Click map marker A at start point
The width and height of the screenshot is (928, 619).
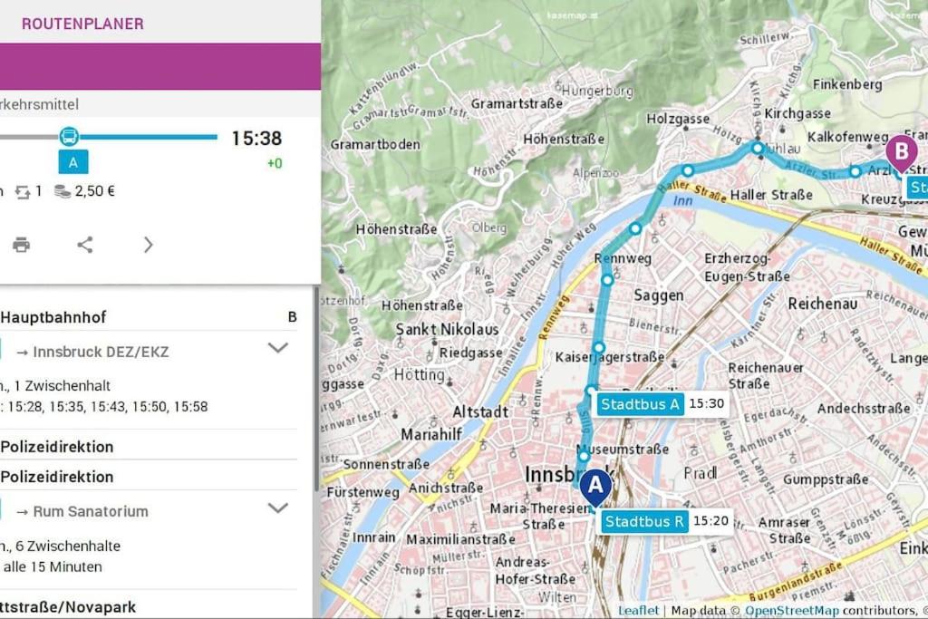click(x=595, y=488)
